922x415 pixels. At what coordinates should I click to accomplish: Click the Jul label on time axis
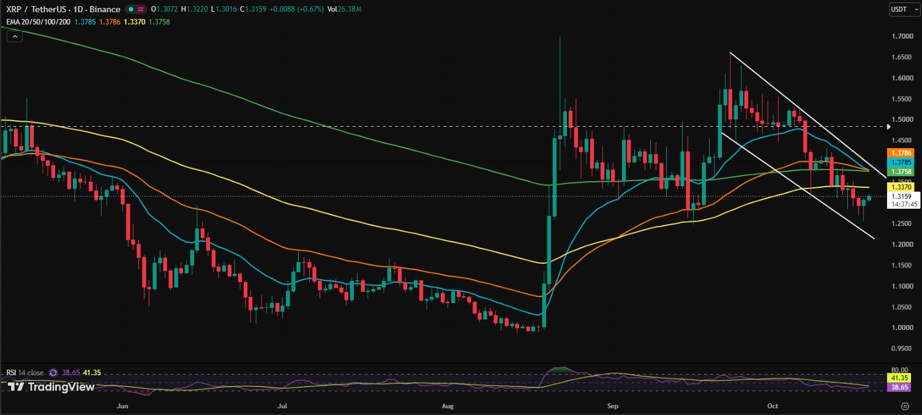point(282,405)
